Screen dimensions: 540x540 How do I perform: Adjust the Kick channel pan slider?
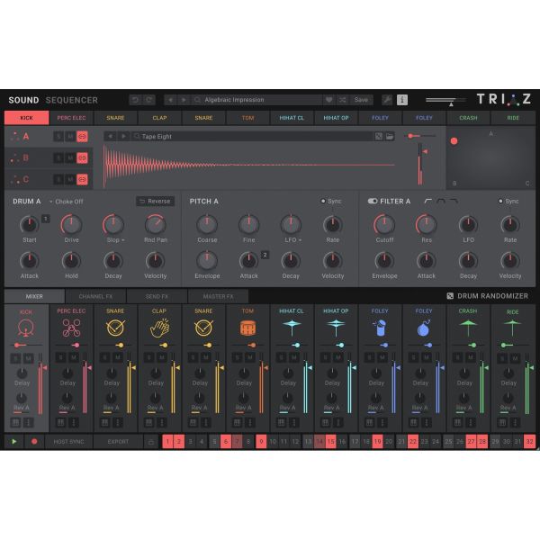click(x=28, y=345)
